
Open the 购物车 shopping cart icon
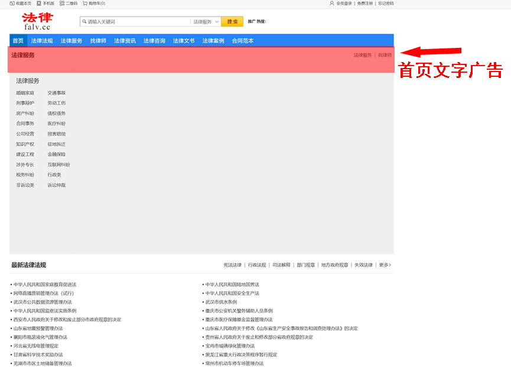click(x=85, y=3)
